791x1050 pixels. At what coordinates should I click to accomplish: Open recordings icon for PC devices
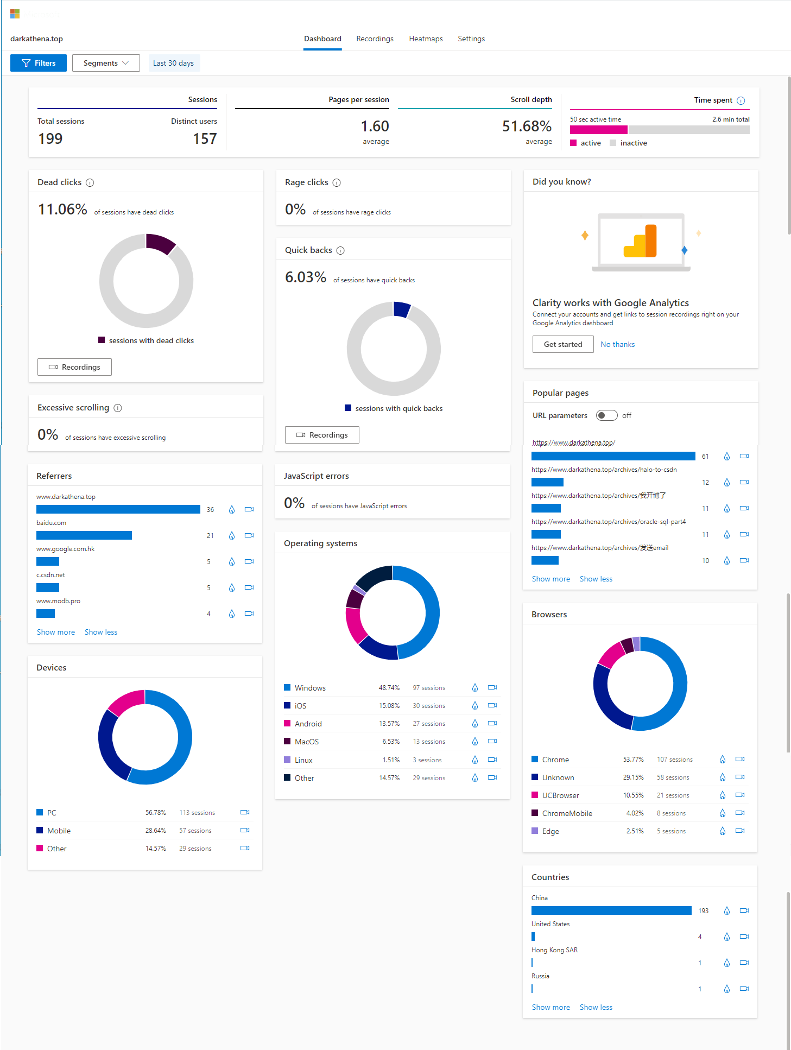click(x=245, y=812)
